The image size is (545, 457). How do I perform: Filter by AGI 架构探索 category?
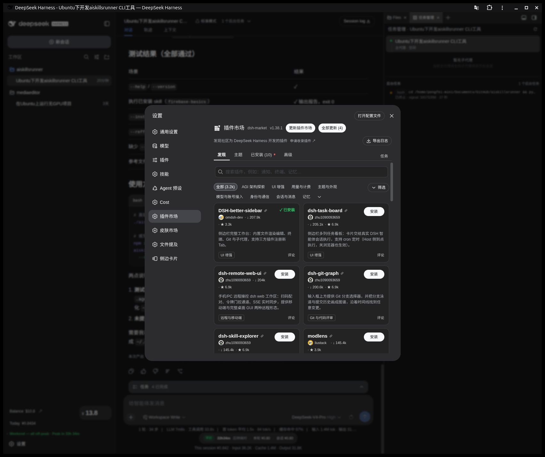[253, 187]
